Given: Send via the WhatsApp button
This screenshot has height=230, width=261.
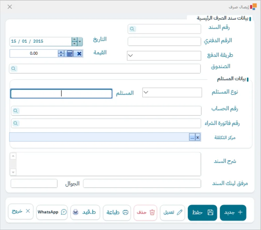Looking at the screenshot, I should coord(52,212).
